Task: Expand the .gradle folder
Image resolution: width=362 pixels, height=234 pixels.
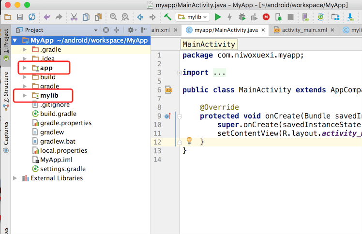Action: (x=25, y=50)
